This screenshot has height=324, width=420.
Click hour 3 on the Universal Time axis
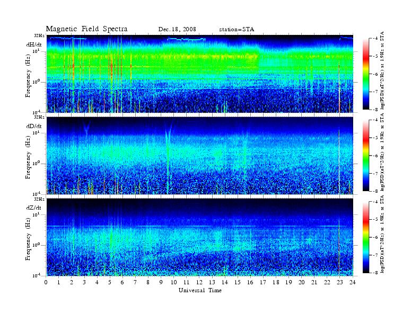coord(84,282)
